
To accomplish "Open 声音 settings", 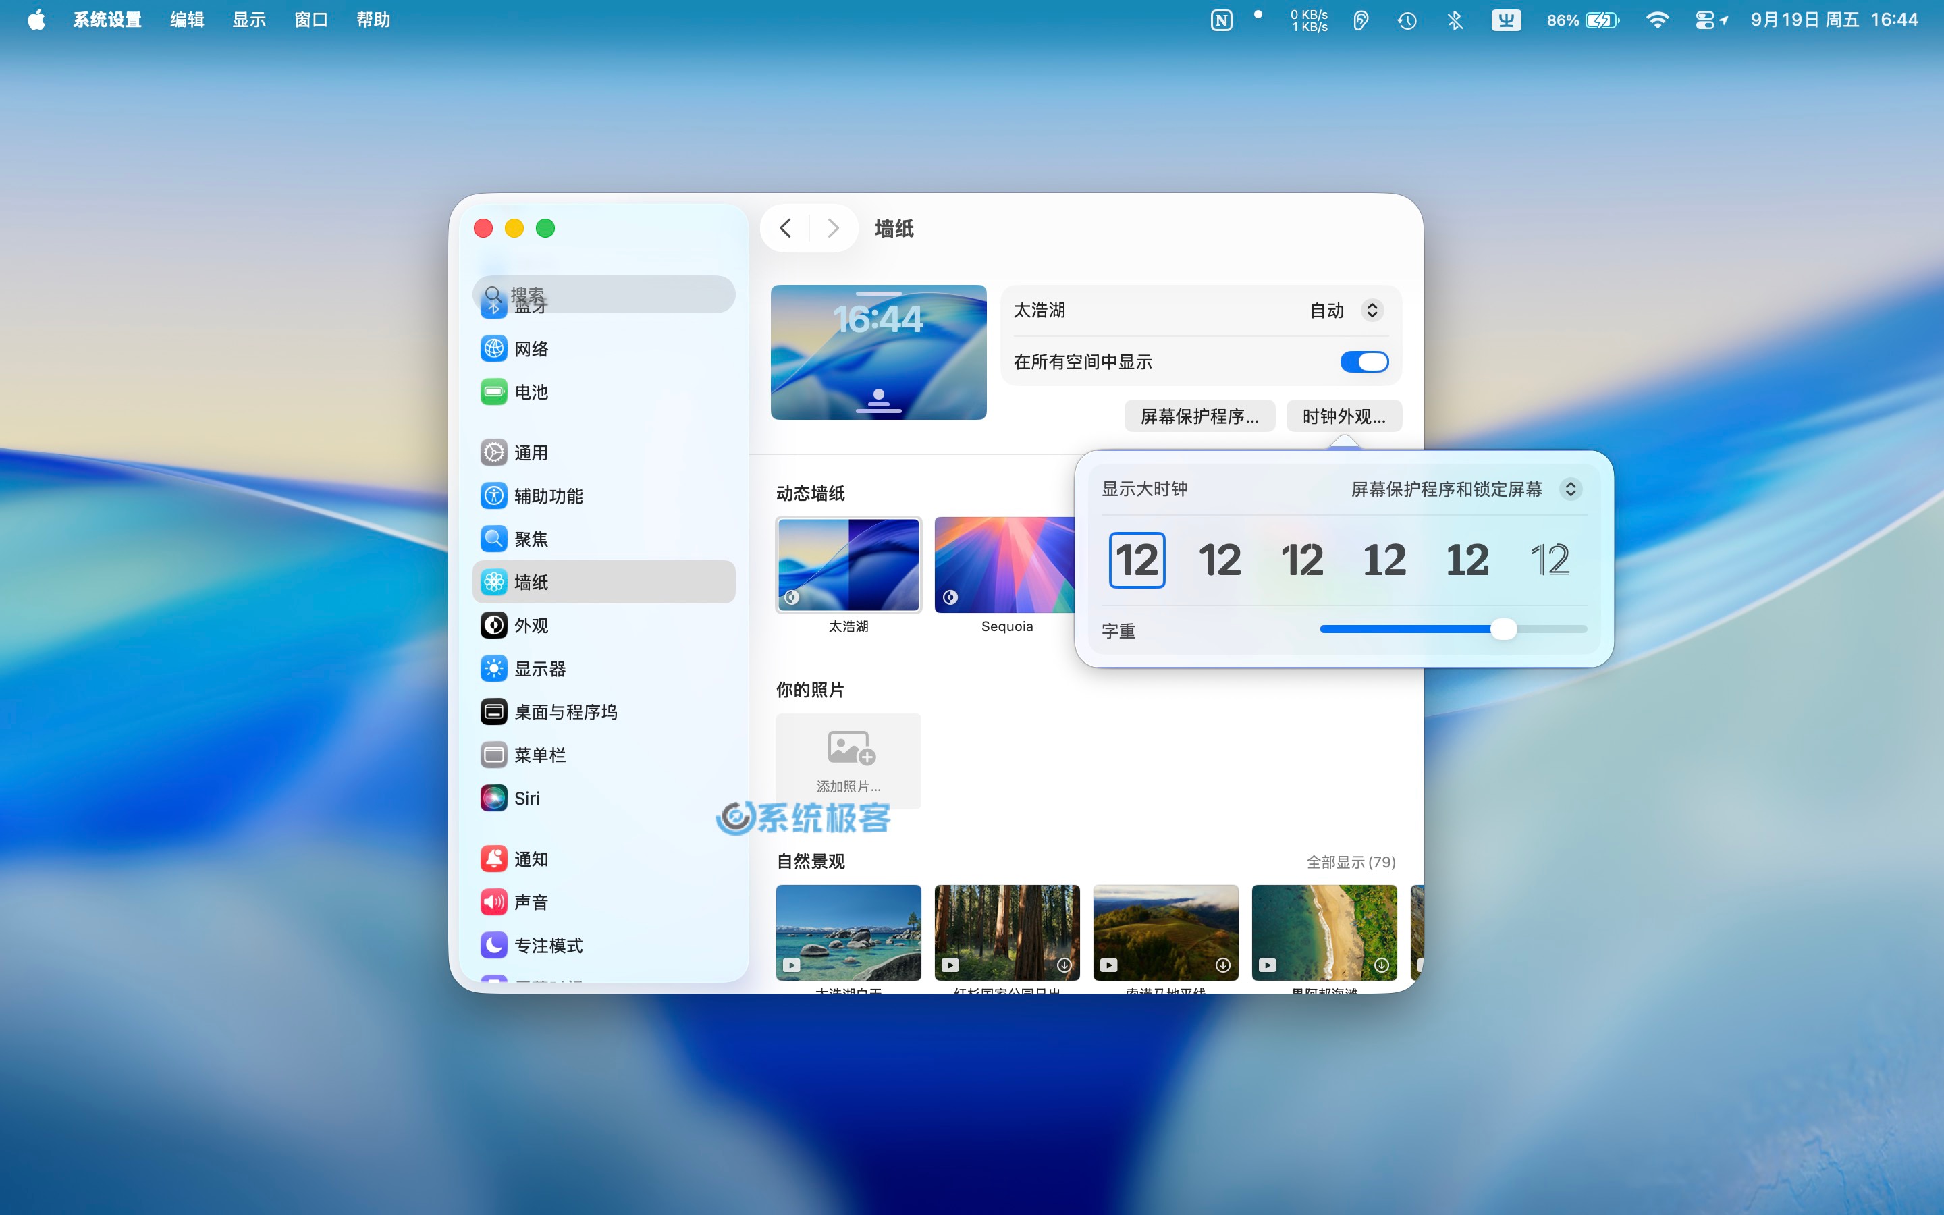I will point(603,902).
